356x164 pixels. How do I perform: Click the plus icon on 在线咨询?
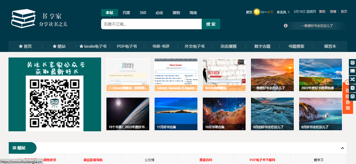348,83
